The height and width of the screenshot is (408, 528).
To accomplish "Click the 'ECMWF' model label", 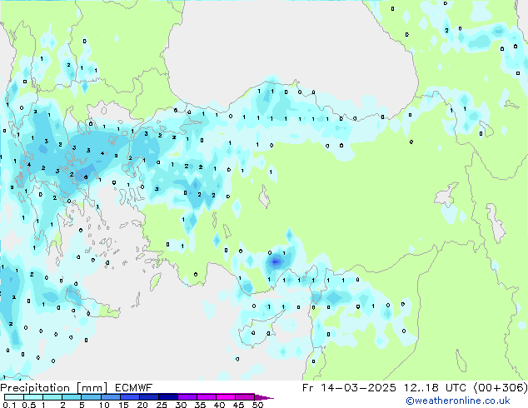I will (x=133, y=388).
